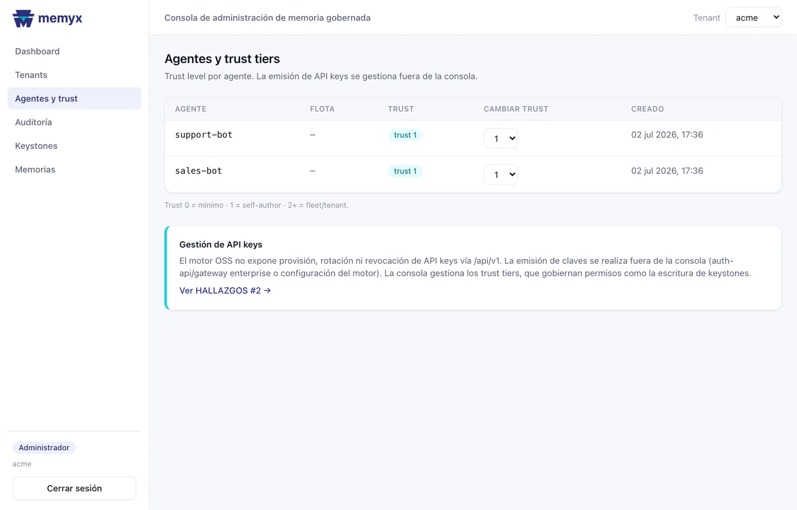Viewport: 797px width, 510px height.
Task: Go to Tenants in sidebar
Action: [x=74, y=75]
